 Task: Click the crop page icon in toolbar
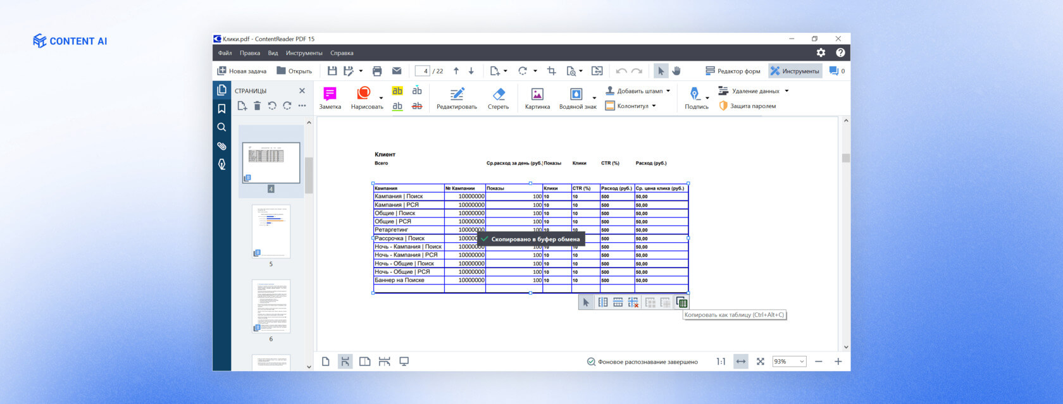point(551,71)
